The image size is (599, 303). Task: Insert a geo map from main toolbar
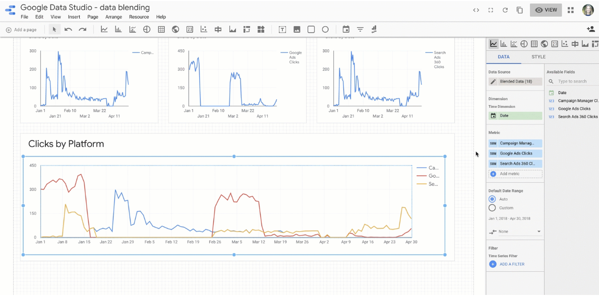click(175, 29)
